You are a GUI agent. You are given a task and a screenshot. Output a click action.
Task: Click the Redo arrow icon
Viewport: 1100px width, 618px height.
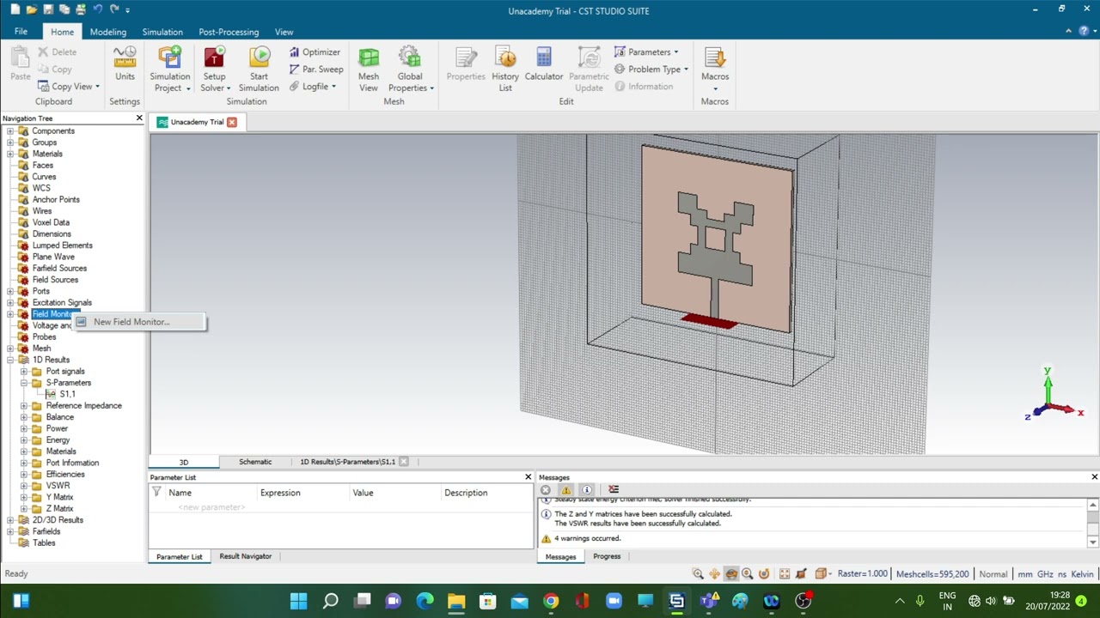tap(113, 9)
